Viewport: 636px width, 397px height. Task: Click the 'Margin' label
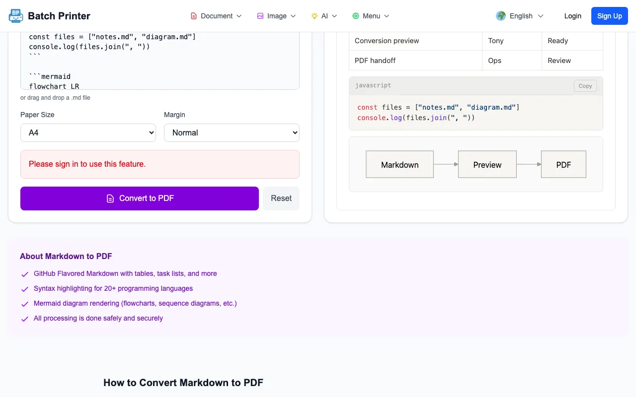[174, 115]
